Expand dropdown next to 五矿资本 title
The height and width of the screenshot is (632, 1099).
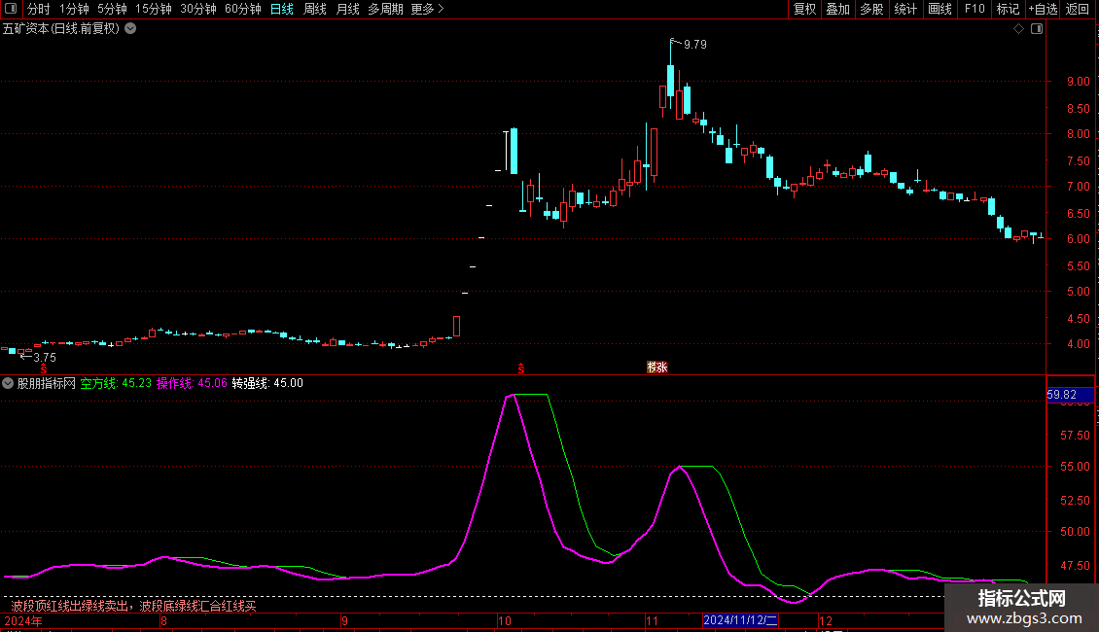(x=130, y=29)
